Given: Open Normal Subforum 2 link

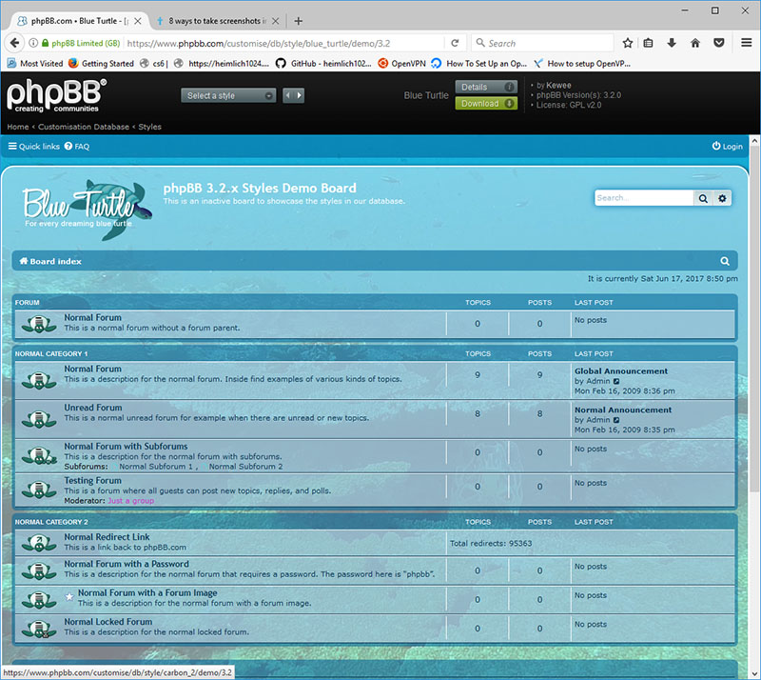Looking at the screenshot, I should point(245,467).
